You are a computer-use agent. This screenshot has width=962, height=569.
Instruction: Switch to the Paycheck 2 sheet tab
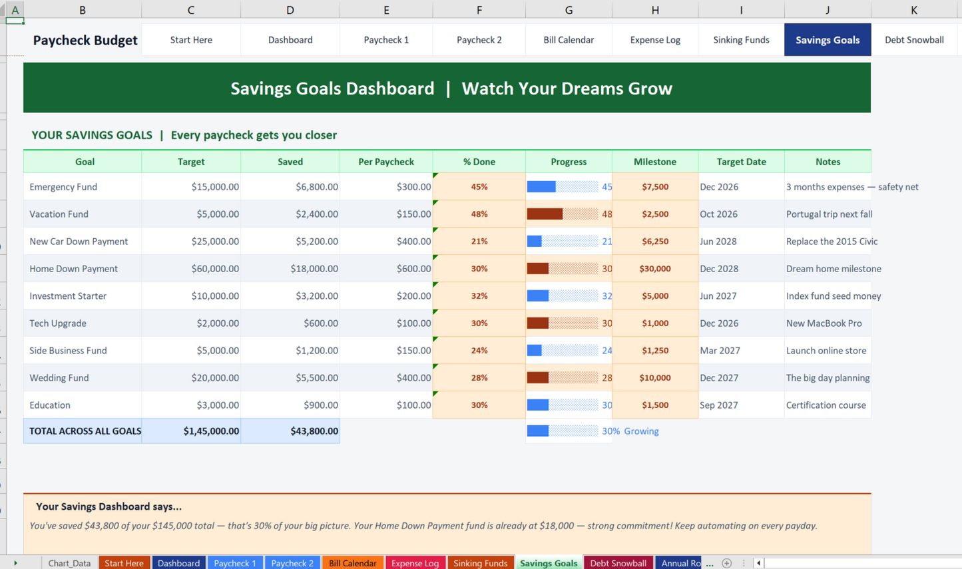click(x=292, y=563)
